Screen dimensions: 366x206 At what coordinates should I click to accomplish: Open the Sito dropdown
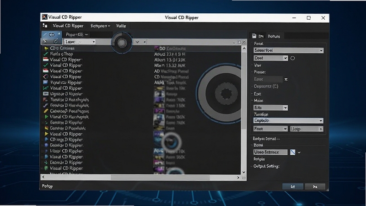pos(271,108)
